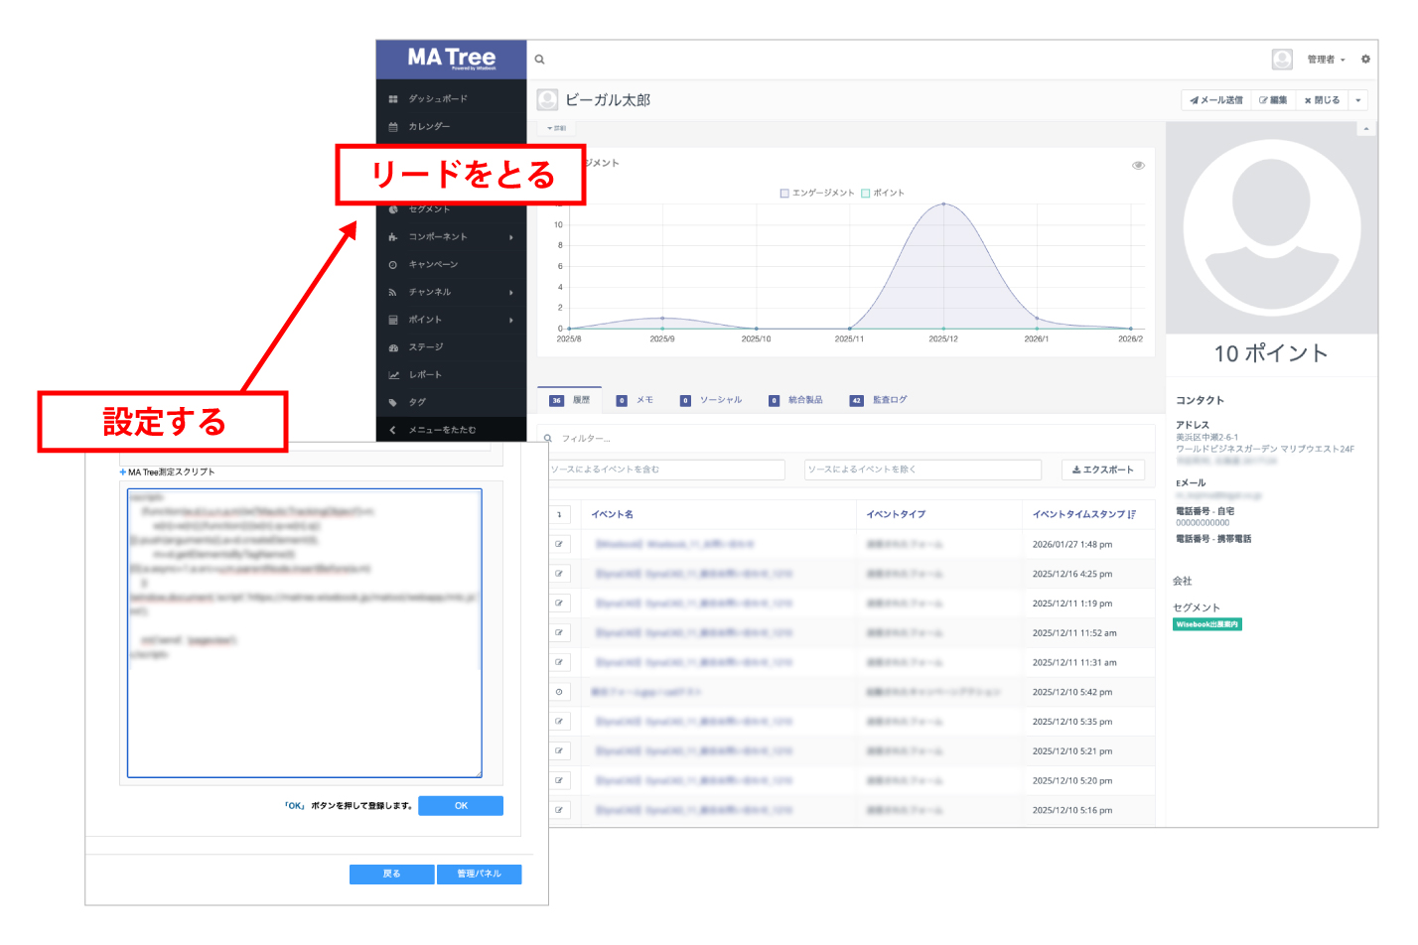The width and height of the screenshot is (1418, 945).
Task: Expand the コンポーネント submenu
Action: [x=510, y=237]
